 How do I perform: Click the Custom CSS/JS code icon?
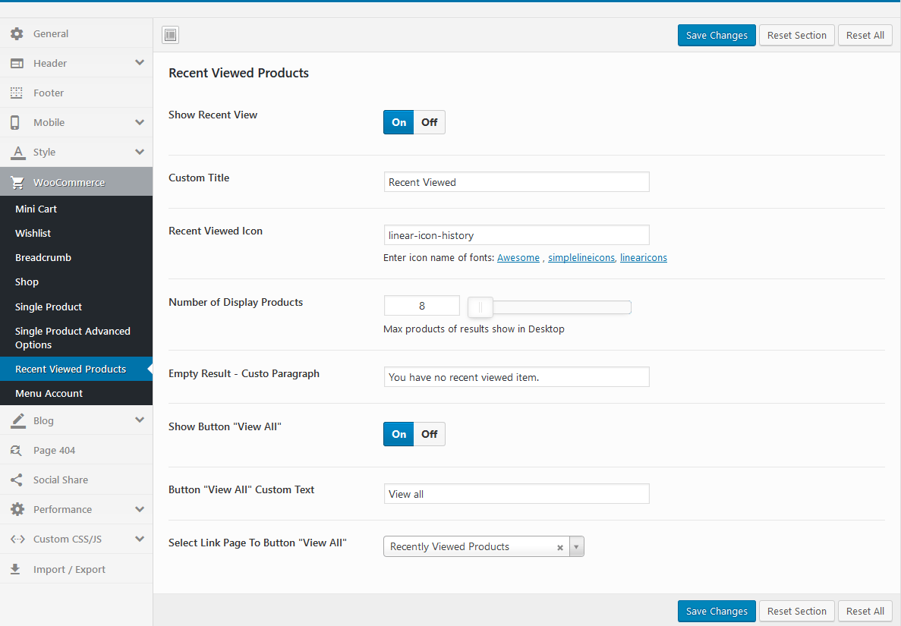pyautogui.click(x=17, y=539)
